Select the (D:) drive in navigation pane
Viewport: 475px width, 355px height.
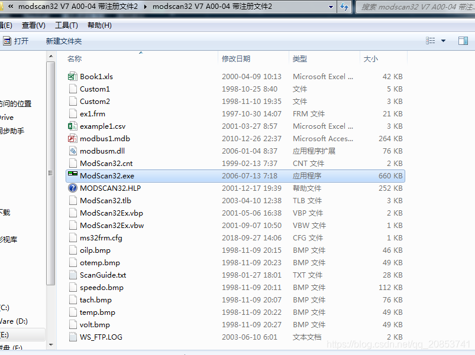click(x=14, y=321)
